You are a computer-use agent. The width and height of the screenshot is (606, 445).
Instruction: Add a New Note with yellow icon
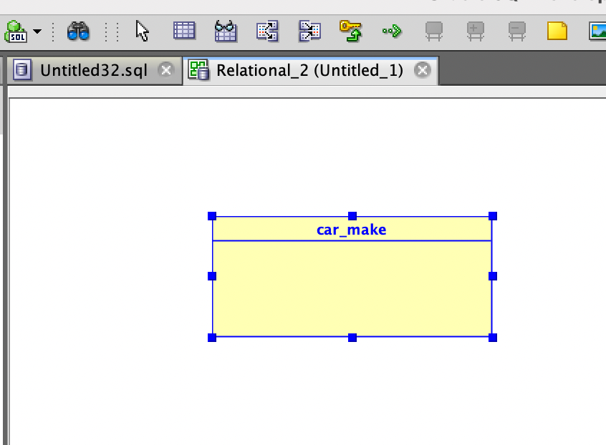557,31
